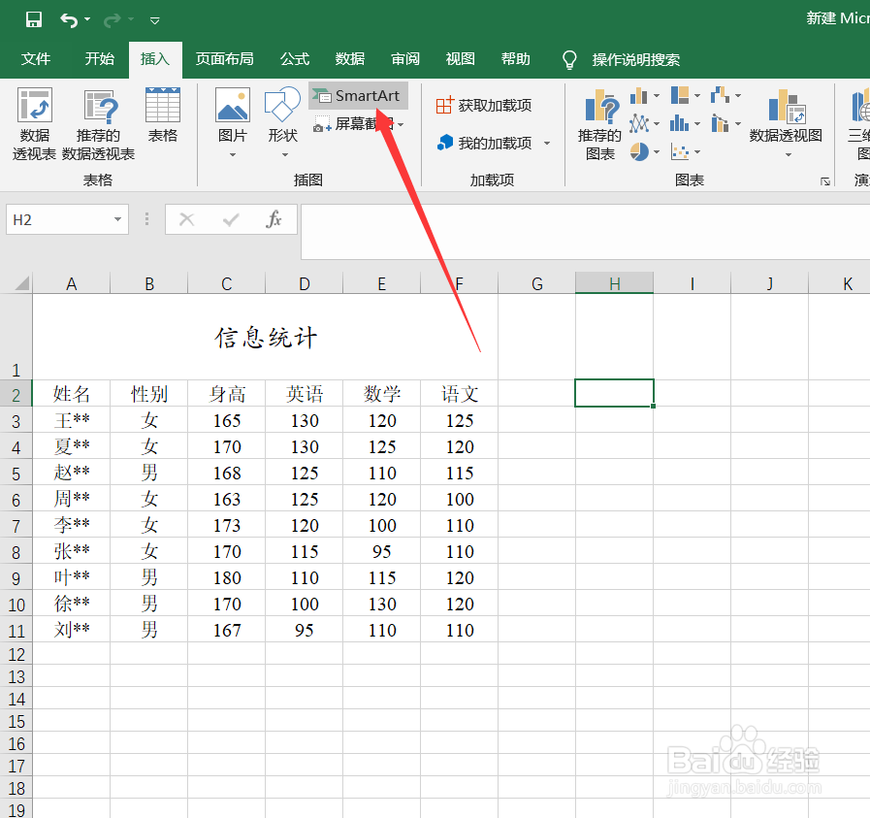
Task: Click 获取加载项 Get Add-ins
Action: point(484,105)
